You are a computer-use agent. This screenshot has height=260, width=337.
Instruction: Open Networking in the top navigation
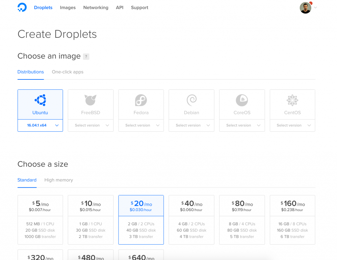pyautogui.click(x=96, y=8)
